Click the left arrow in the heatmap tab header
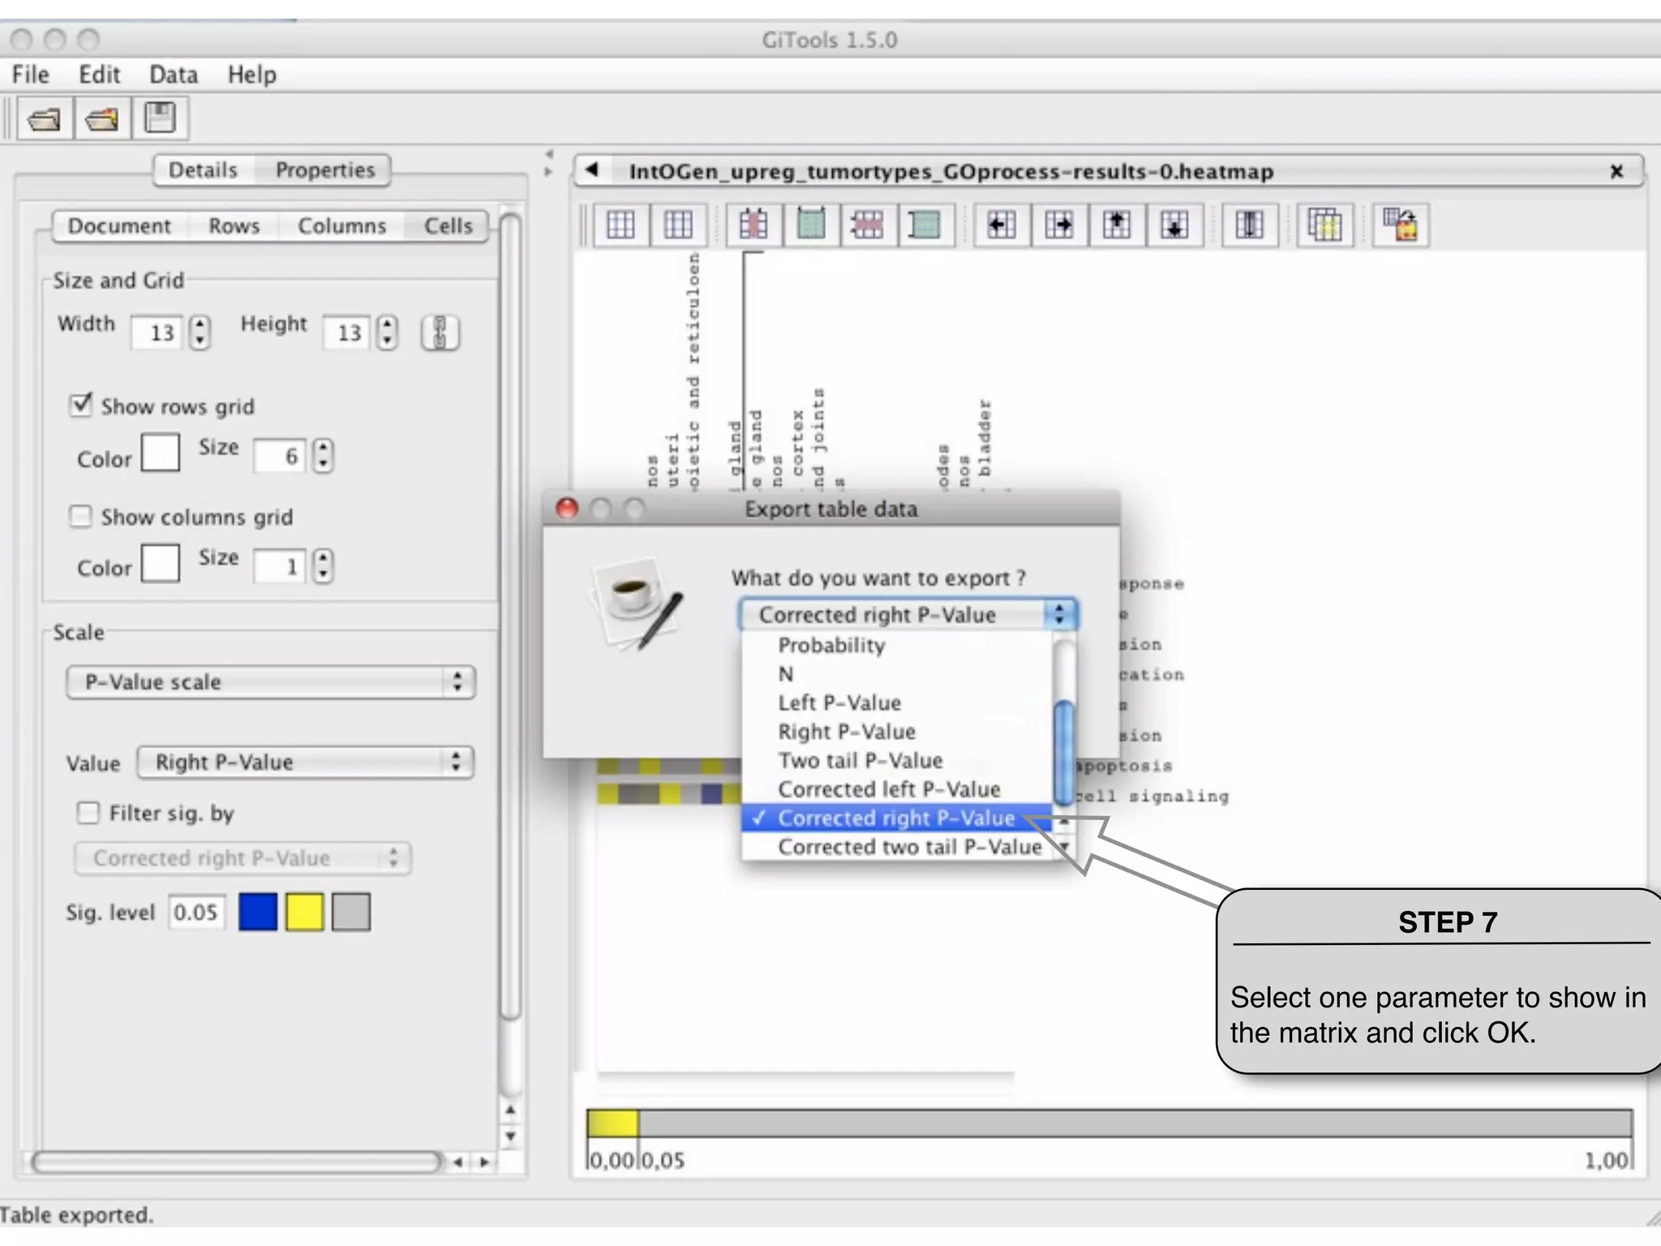This screenshot has width=1661, height=1246. [x=592, y=170]
